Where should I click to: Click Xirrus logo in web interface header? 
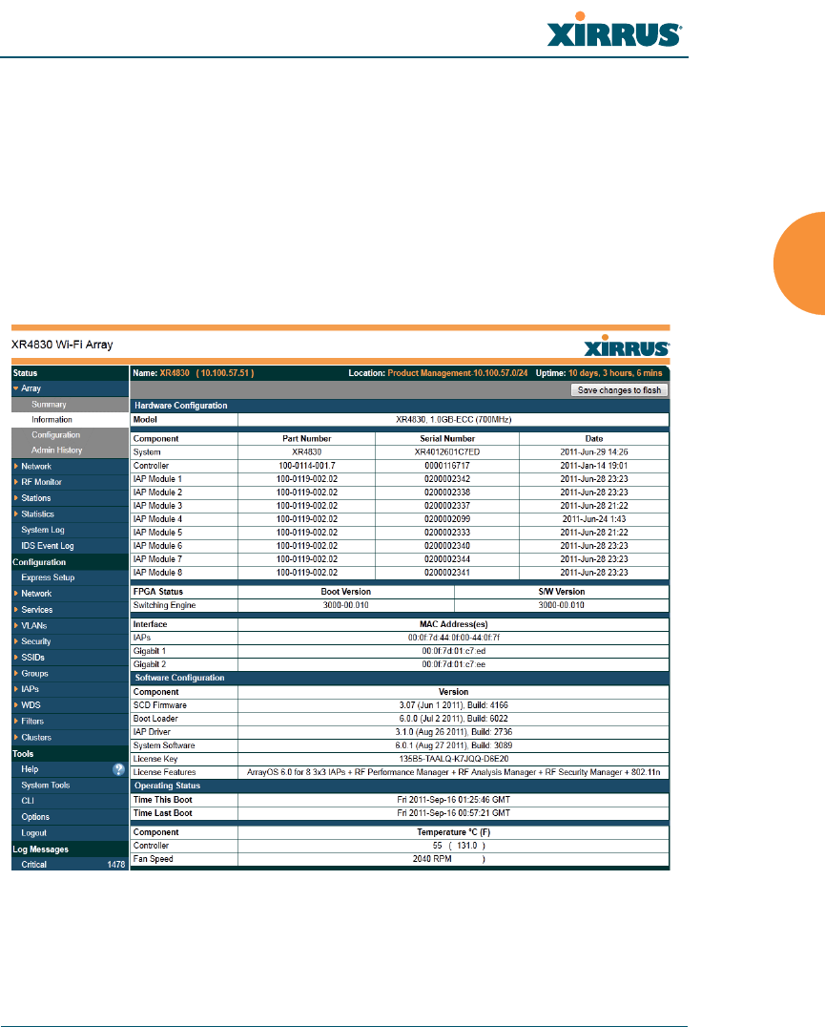(626, 346)
